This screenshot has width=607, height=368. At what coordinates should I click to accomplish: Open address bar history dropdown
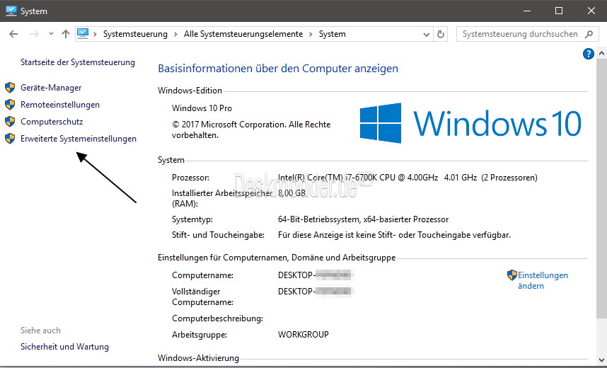[426, 35]
